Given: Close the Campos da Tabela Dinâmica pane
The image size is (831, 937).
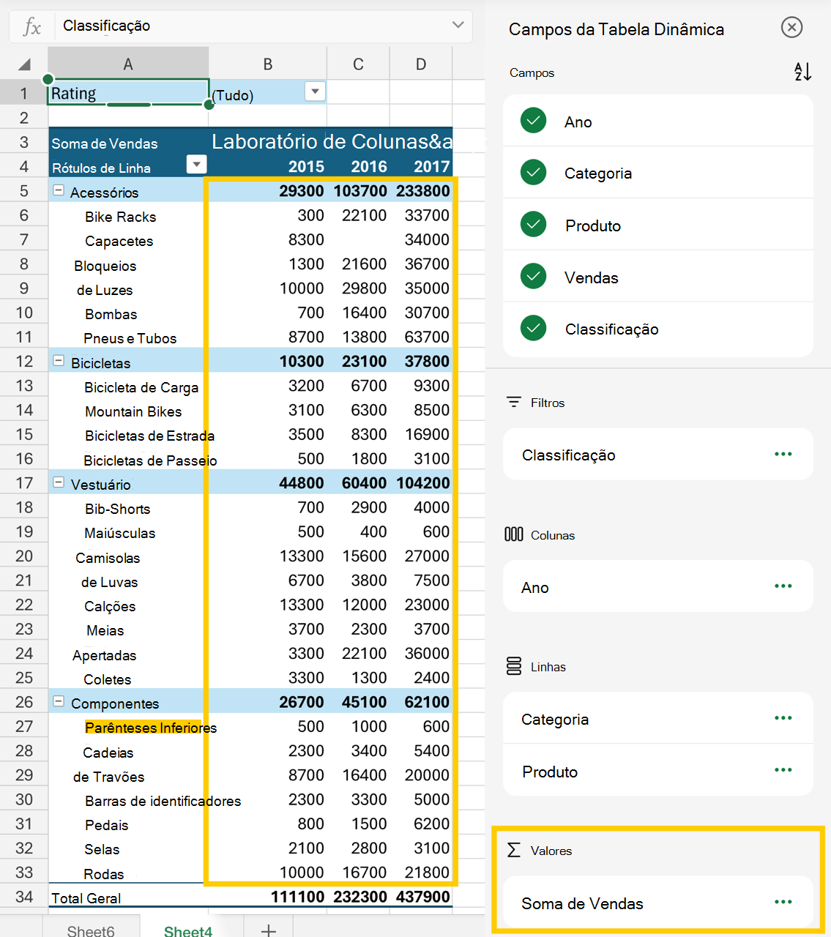Looking at the screenshot, I should 791,28.
